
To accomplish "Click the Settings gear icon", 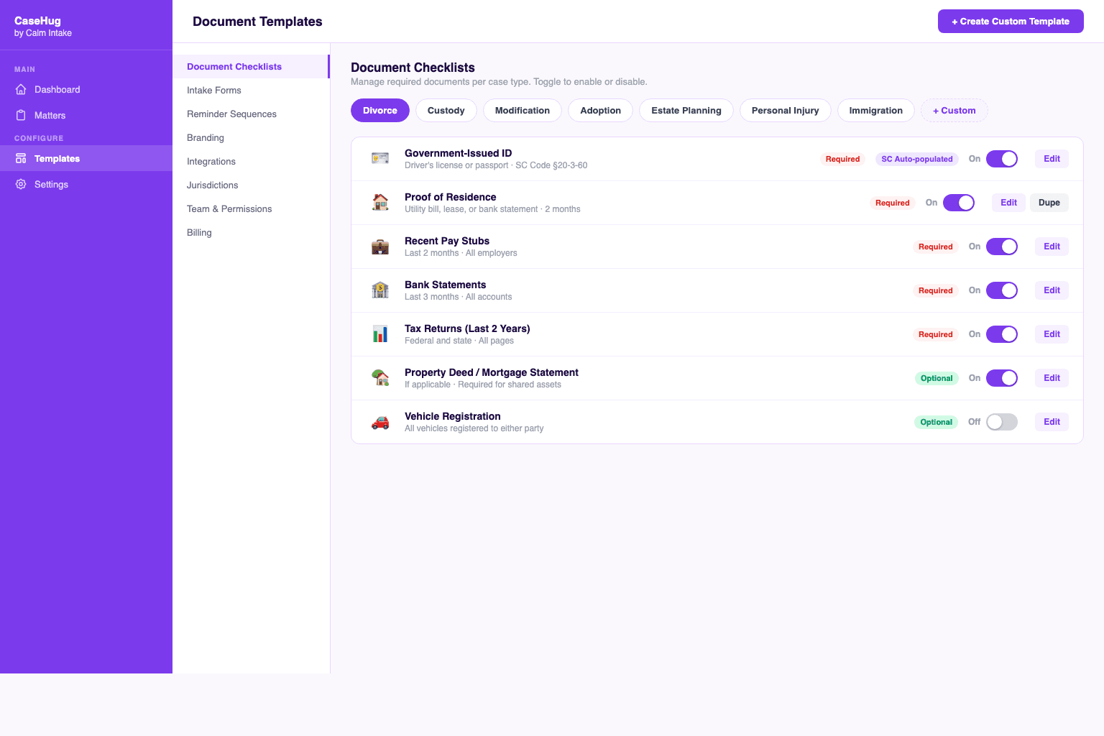I will (x=21, y=185).
